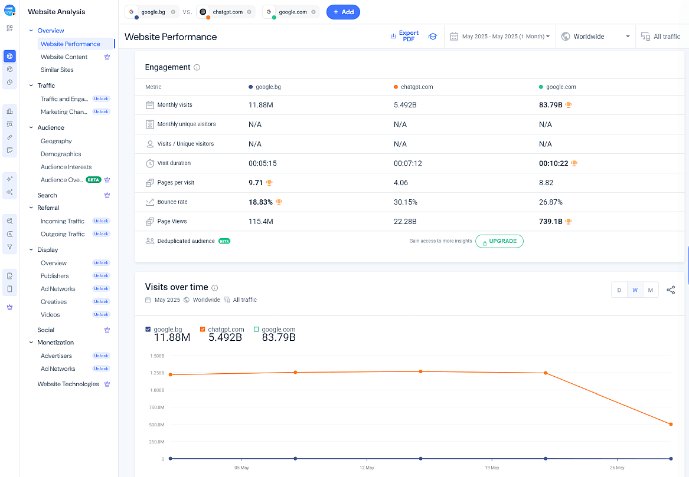Open Demographics under Audience
The width and height of the screenshot is (689, 477).
61,154
